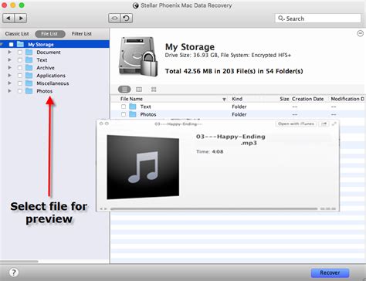Sort by the Creation Date column header
The image size is (366, 281).
click(308, 99)
